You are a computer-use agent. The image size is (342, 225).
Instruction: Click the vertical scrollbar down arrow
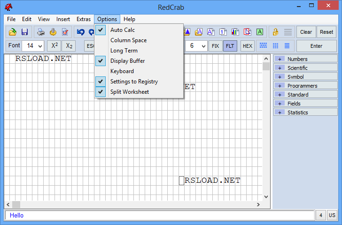click(x=266, y=197)
